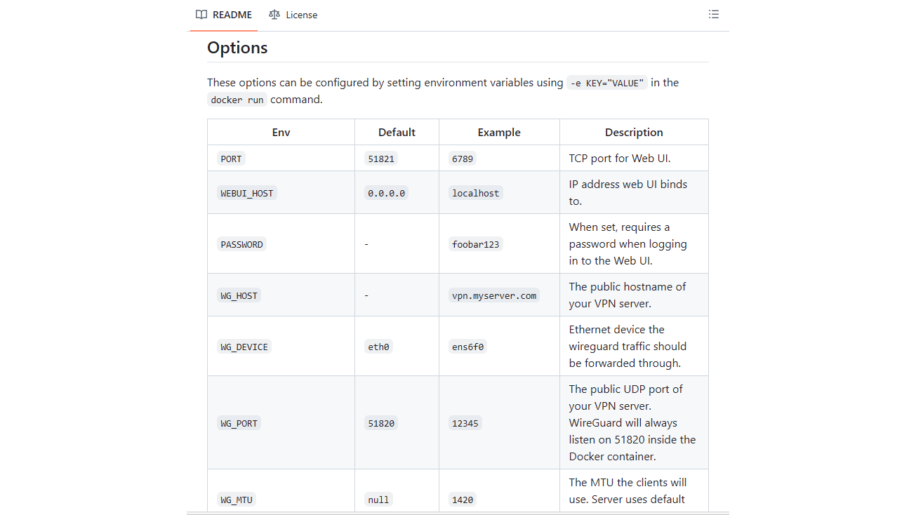Image resolution: width=916 pixels, height=515 pixels.
Task: Click the WEBUI_HOST variable name
Action: (246, 193)
